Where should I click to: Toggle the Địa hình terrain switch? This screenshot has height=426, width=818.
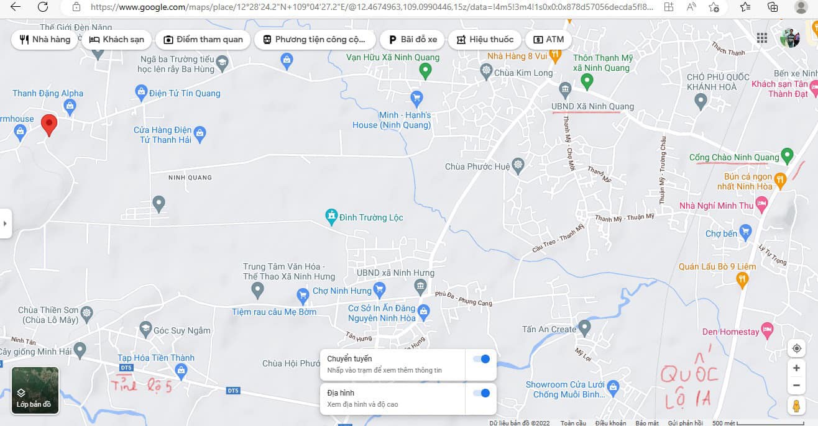(x=481, y=393)
